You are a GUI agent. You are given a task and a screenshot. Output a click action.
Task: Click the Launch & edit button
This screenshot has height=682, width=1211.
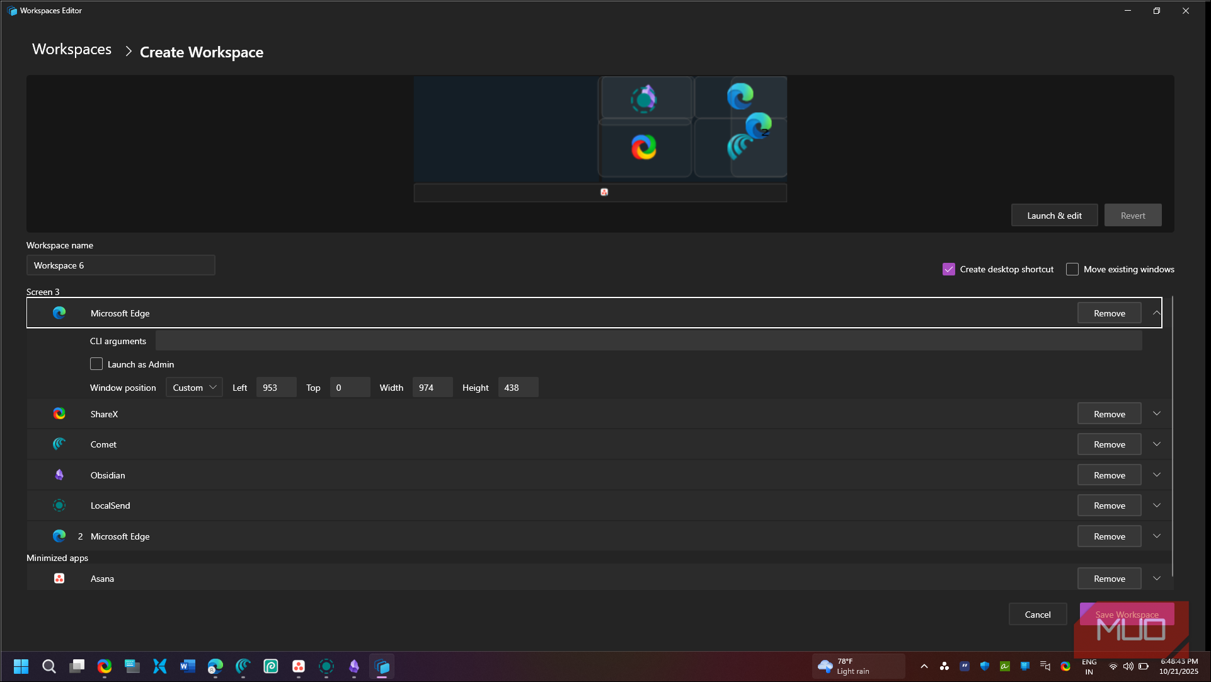tap(1054, 215)
